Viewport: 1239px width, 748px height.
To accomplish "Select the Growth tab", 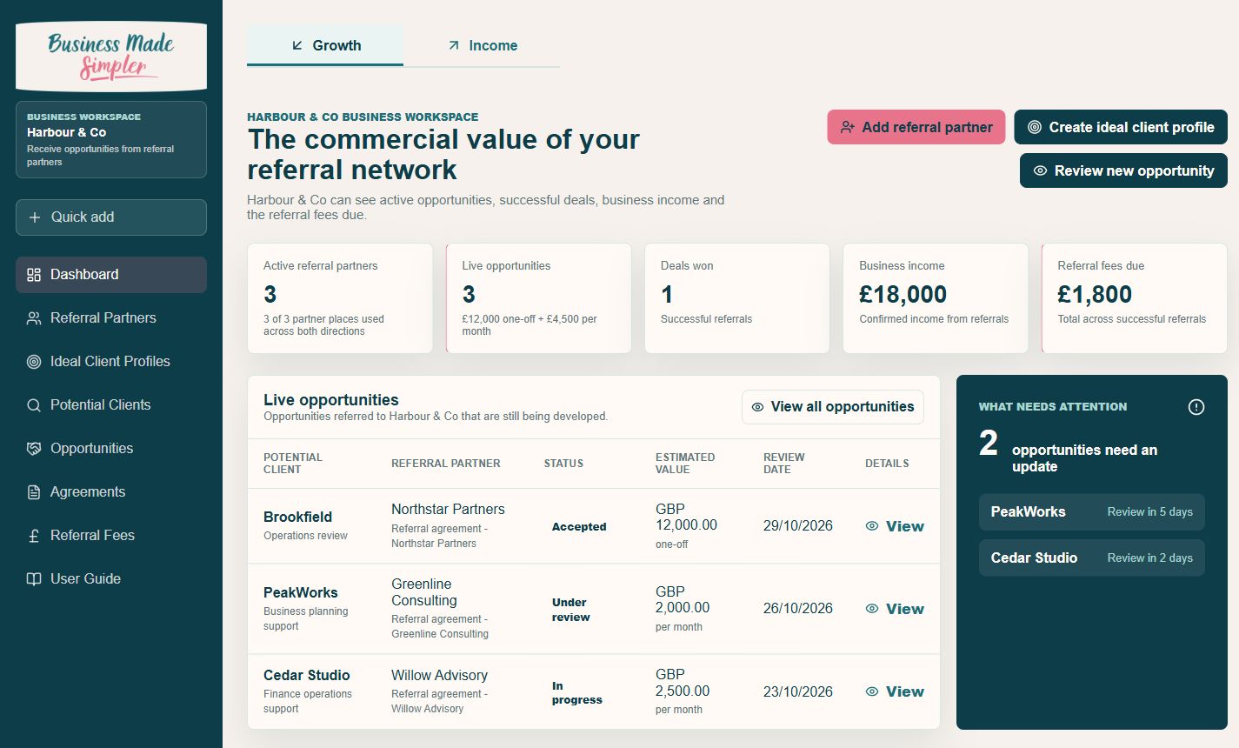I will tap(325, 45).
